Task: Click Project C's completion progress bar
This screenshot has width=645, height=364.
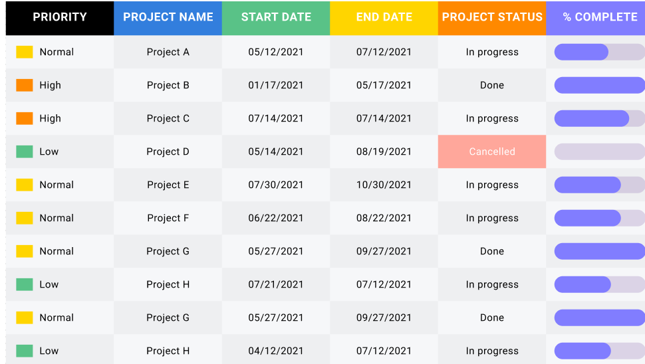Action: (600, 118)
